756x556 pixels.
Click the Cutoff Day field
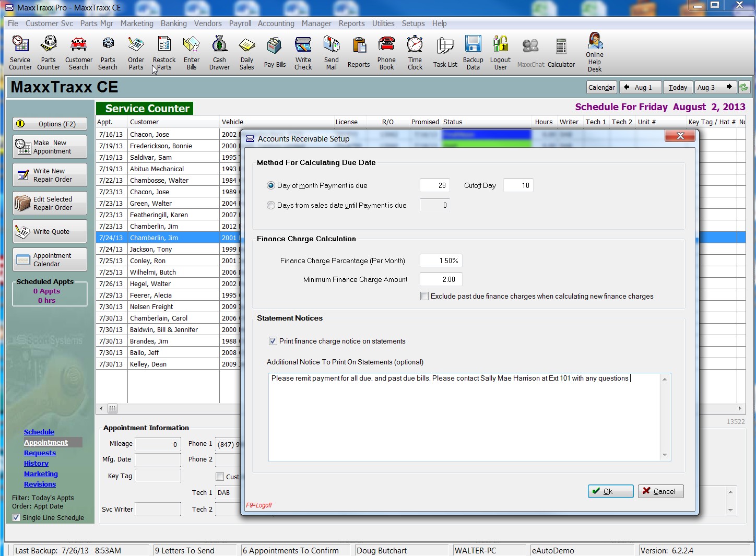click(518, 185)
